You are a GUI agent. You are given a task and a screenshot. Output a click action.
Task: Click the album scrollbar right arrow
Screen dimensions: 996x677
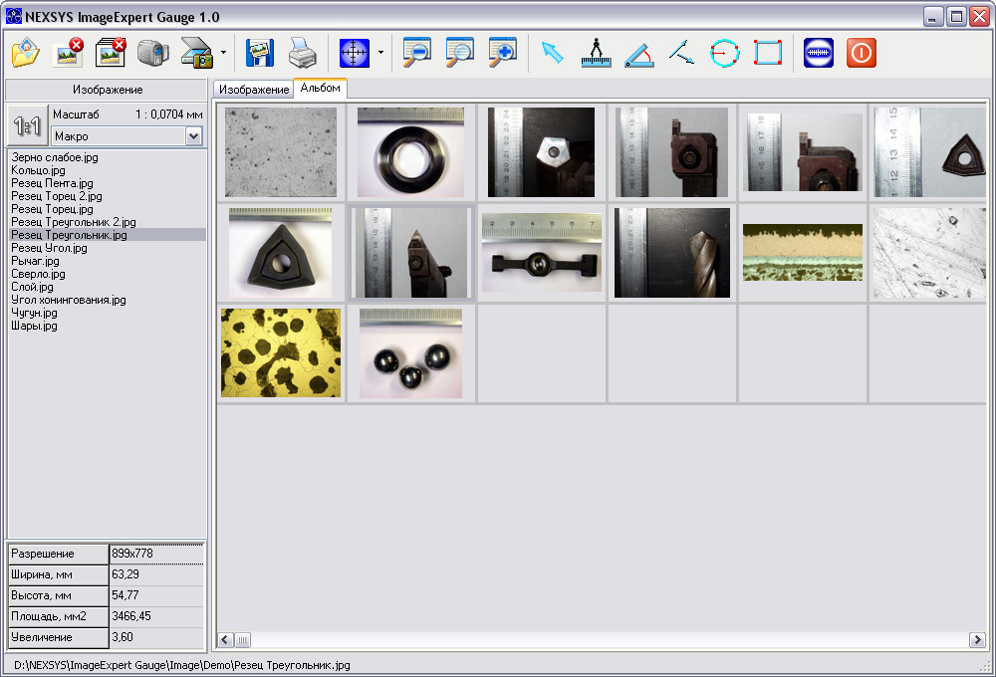[x=977, y=640]
